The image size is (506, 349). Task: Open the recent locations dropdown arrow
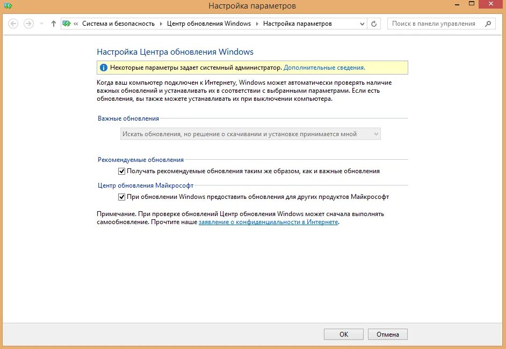click(41, 24)
